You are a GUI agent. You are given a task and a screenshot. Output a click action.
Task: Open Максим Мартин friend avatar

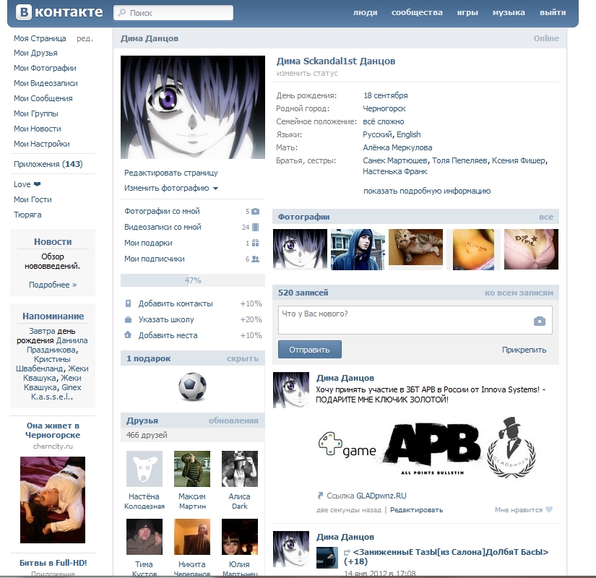click(x=192, y=469)
